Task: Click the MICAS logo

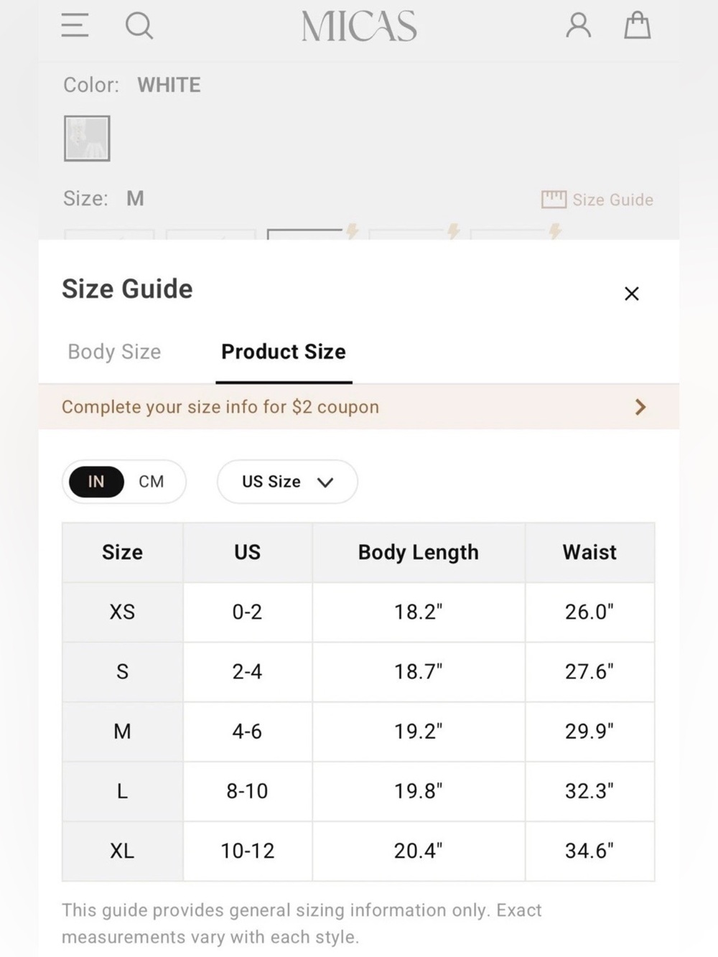Action: (359, 26)
